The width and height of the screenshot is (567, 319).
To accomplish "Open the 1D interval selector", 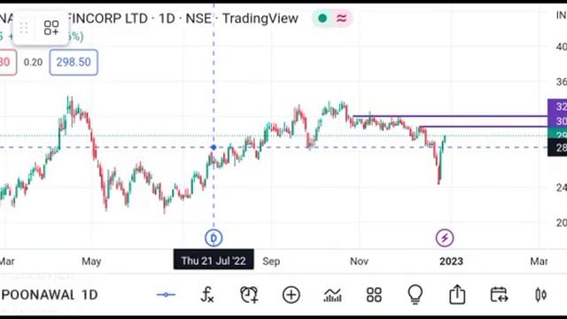I will tap(89, 295).
